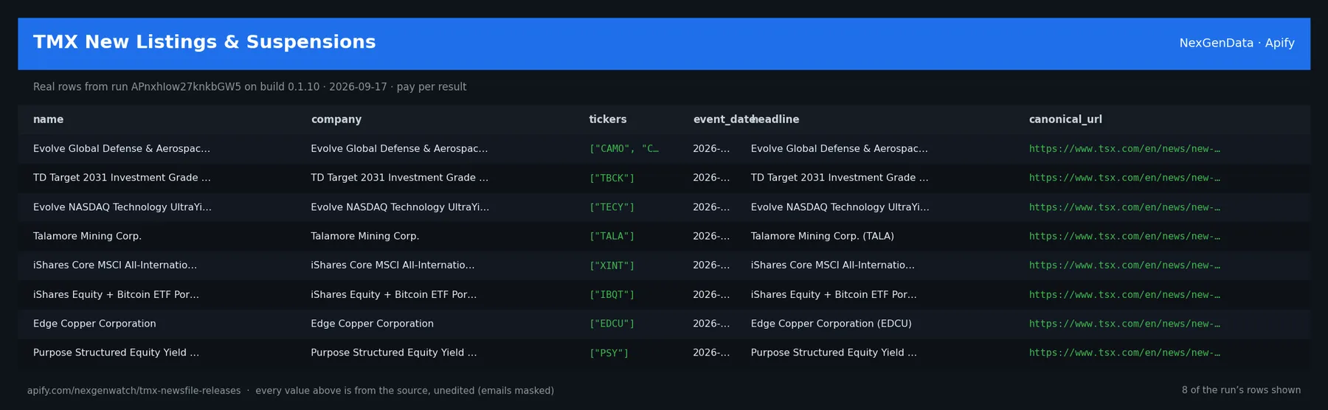Click name cell Evolve Global Defense & Aerospac…
1328x410 pixels.
122,149
